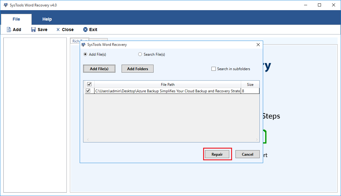Select the Azure Backup file path cell
The height and width of the screenshot is (196, 341).
click(168, 91)
